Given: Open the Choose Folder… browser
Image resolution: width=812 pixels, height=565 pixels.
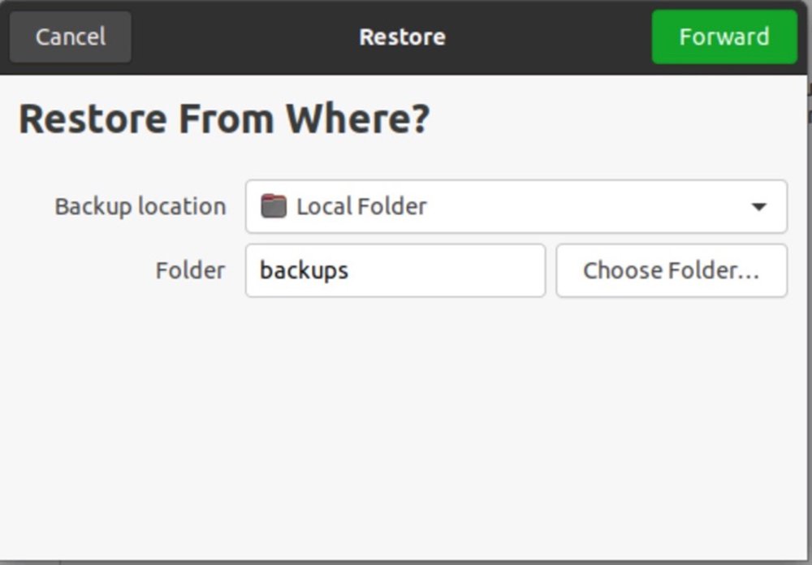Looking at the screenshot, I should 671,270.
